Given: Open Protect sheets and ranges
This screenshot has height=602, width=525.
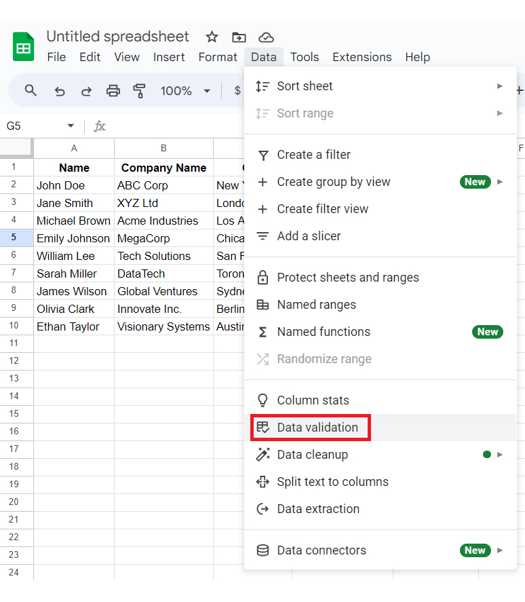Looking at the screenshot, I should (381, 278).
